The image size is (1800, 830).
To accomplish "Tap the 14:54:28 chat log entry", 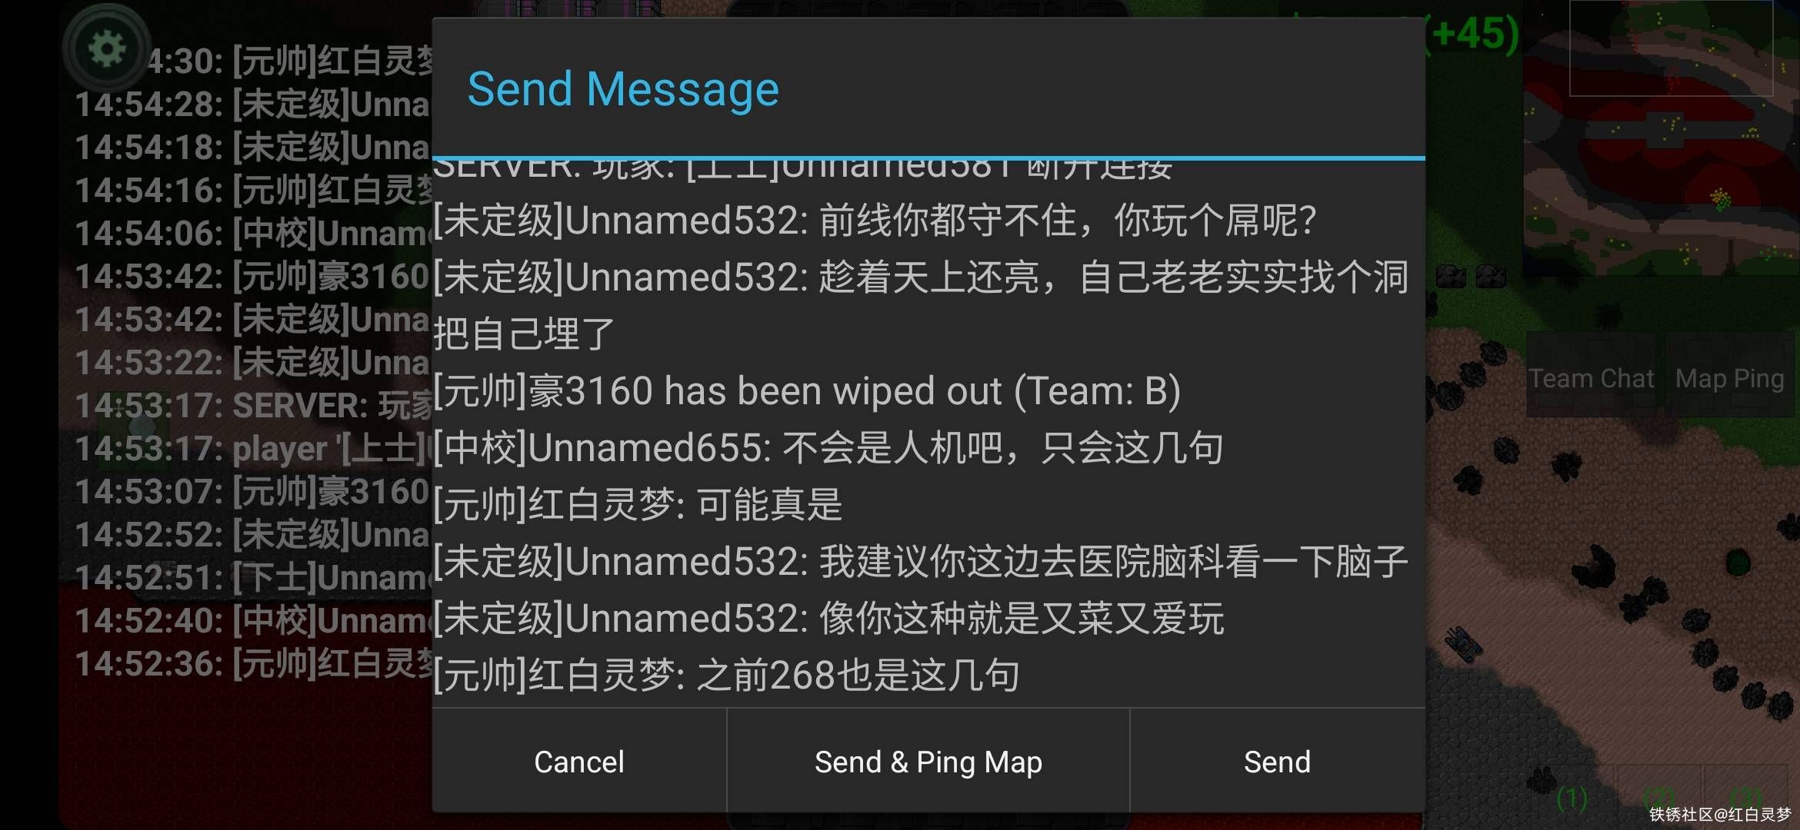I will (252, 105).
